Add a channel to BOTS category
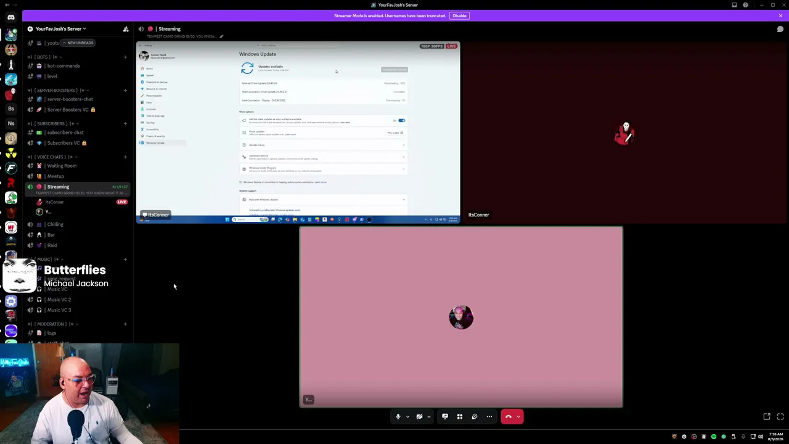Screen dimensions: 789x444 coord(125,57)
